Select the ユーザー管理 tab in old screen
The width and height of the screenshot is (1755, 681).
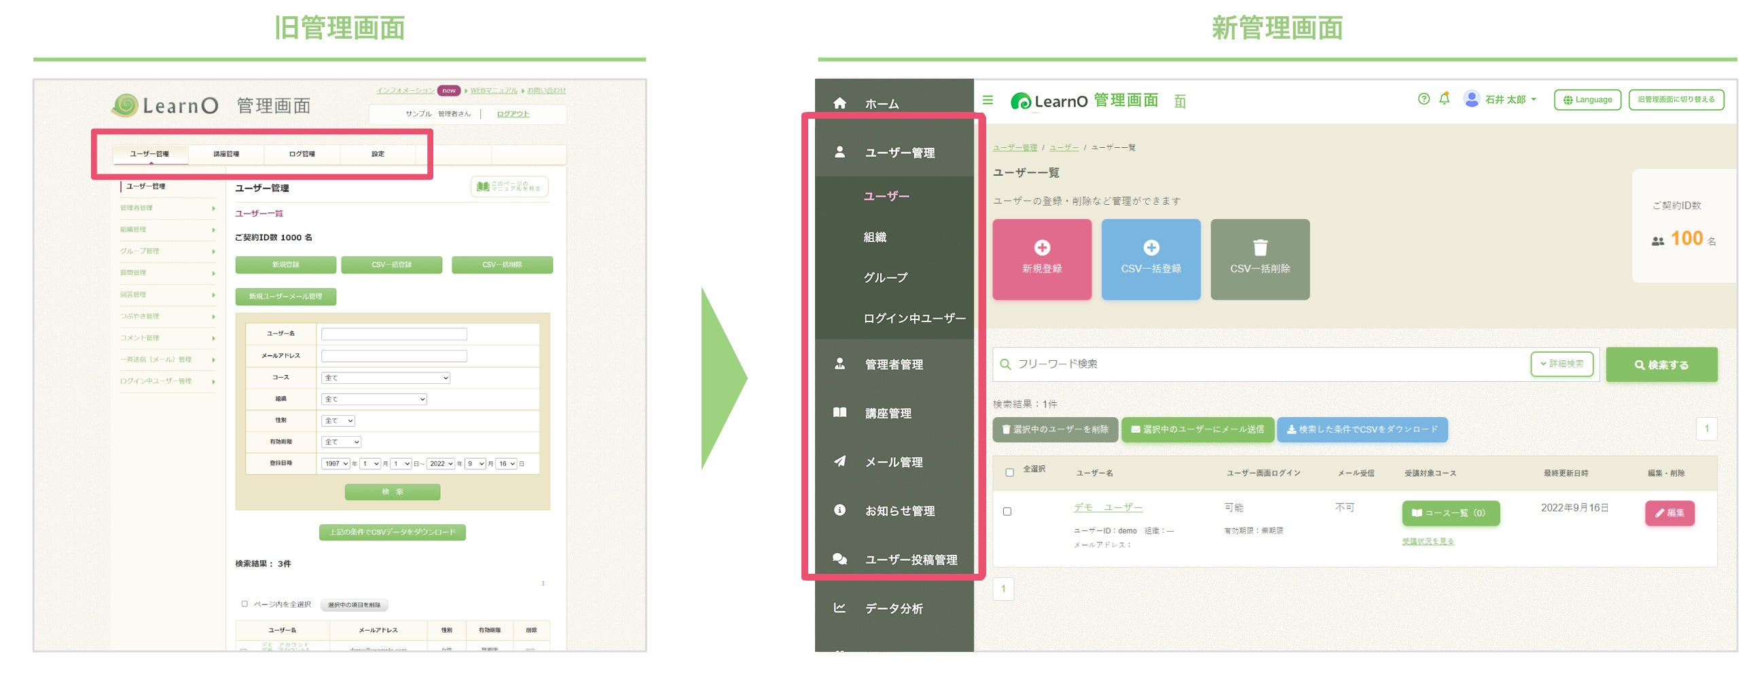pyautogui.click(x=150, y=155)
